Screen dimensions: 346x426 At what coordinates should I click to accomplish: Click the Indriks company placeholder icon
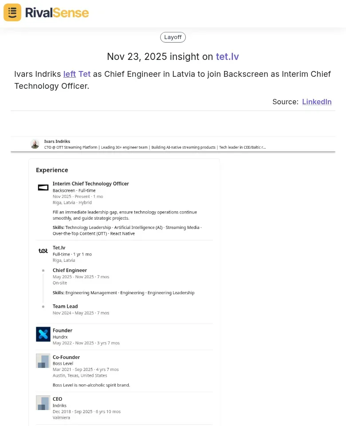pyautogui.click(x=43, y=402)
